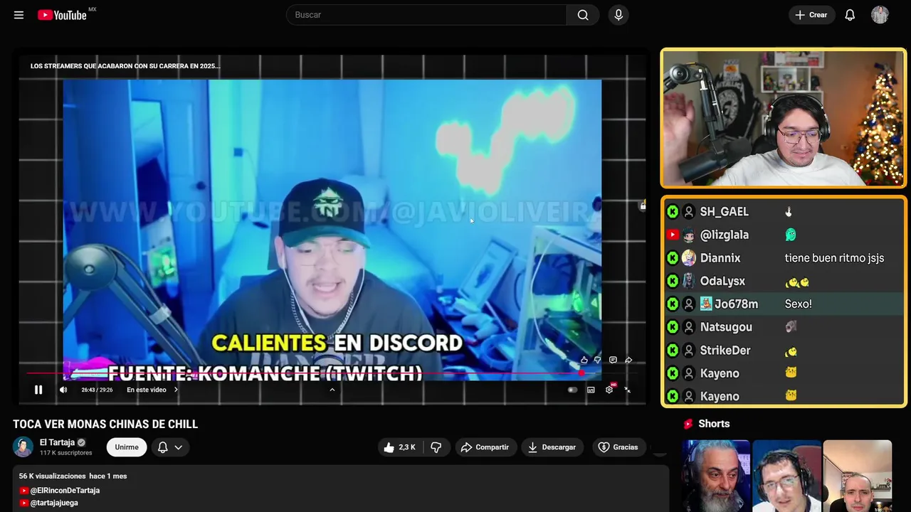
Task: Like the video showing 2,3 K
Action: point(399,447)
